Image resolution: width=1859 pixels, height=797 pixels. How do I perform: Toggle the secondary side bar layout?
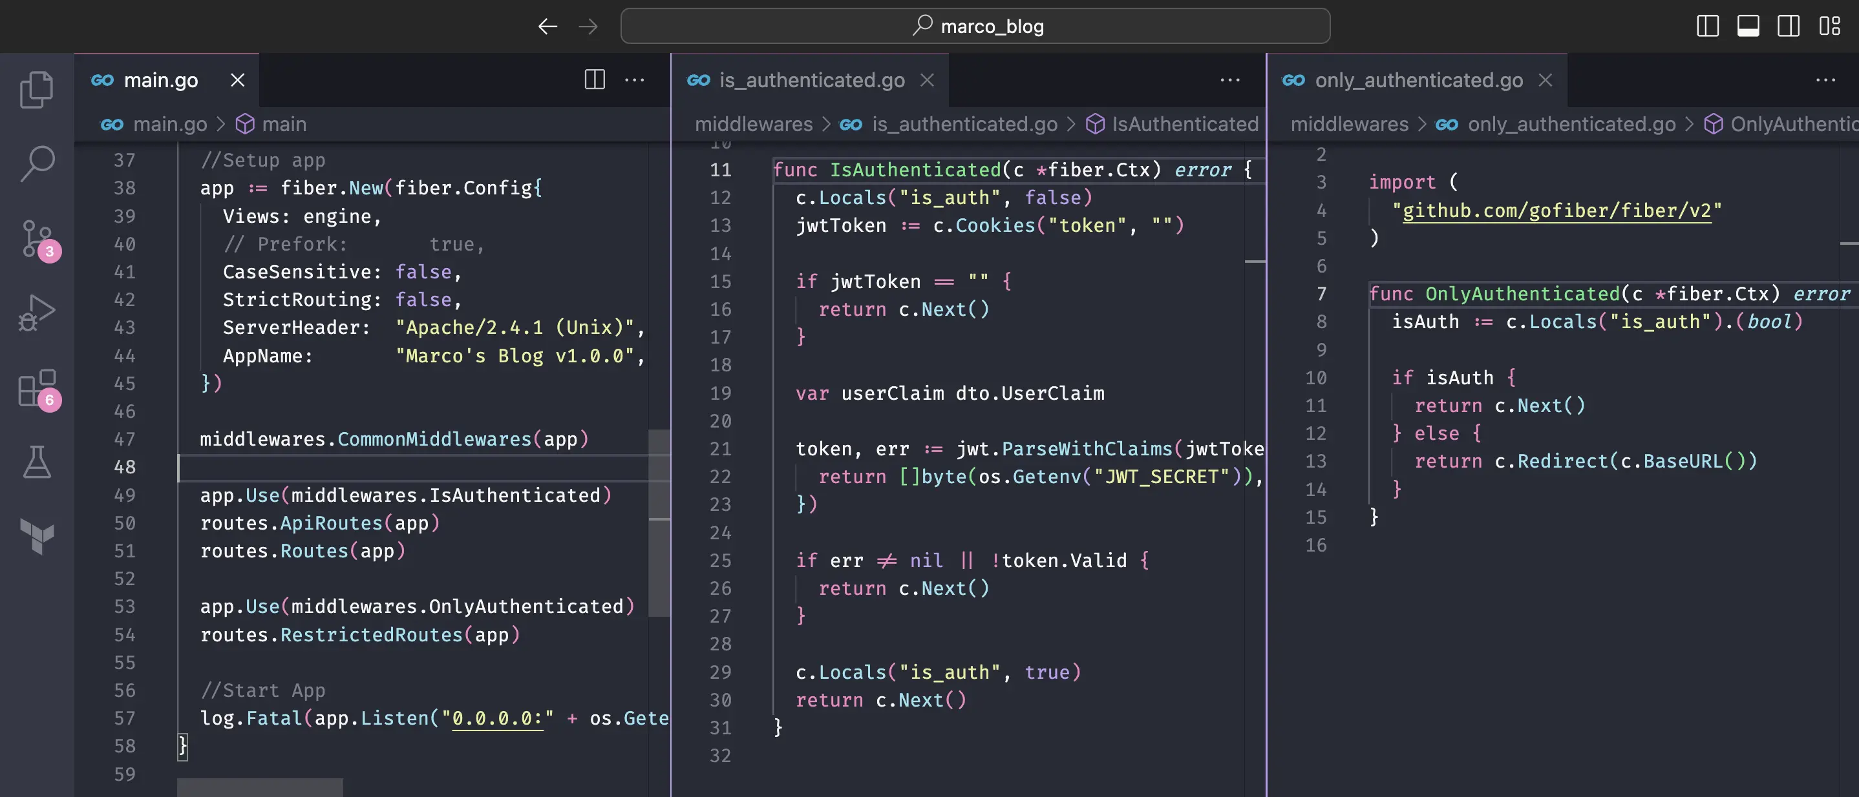pos(1789,26)
